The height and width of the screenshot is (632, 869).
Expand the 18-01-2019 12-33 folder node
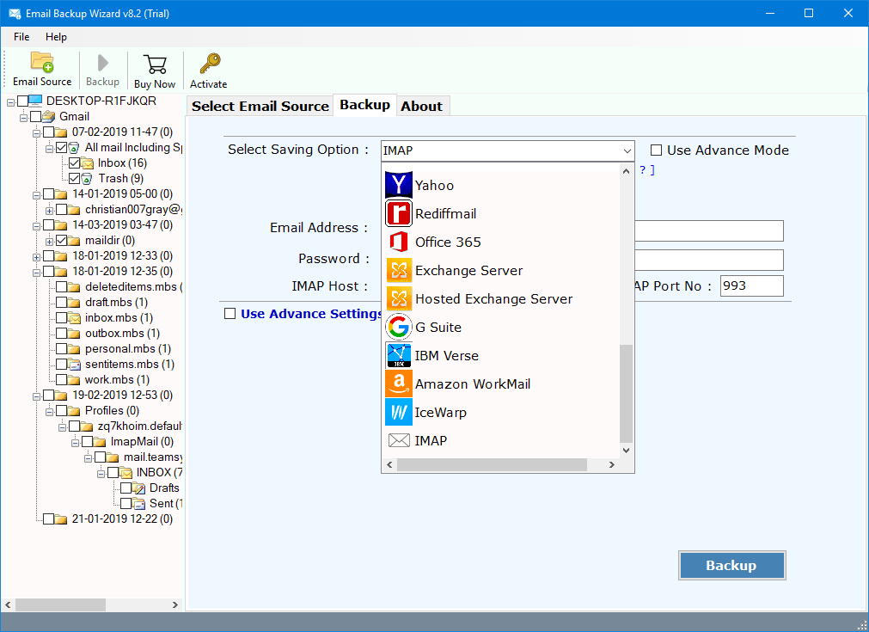pos(37,257)
